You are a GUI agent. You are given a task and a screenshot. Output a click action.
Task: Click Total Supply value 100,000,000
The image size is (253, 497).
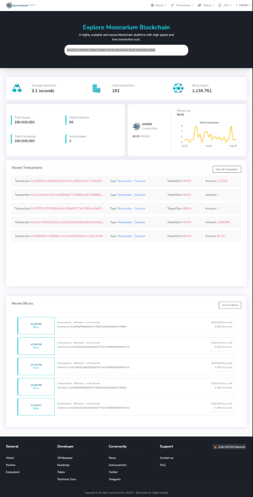pos(24,122)
